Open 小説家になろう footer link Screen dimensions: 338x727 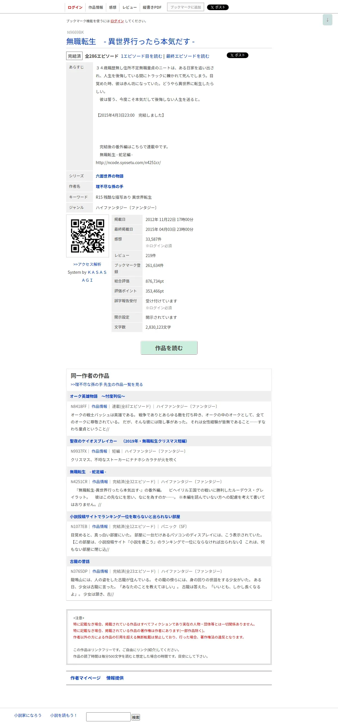coord(28,715)
